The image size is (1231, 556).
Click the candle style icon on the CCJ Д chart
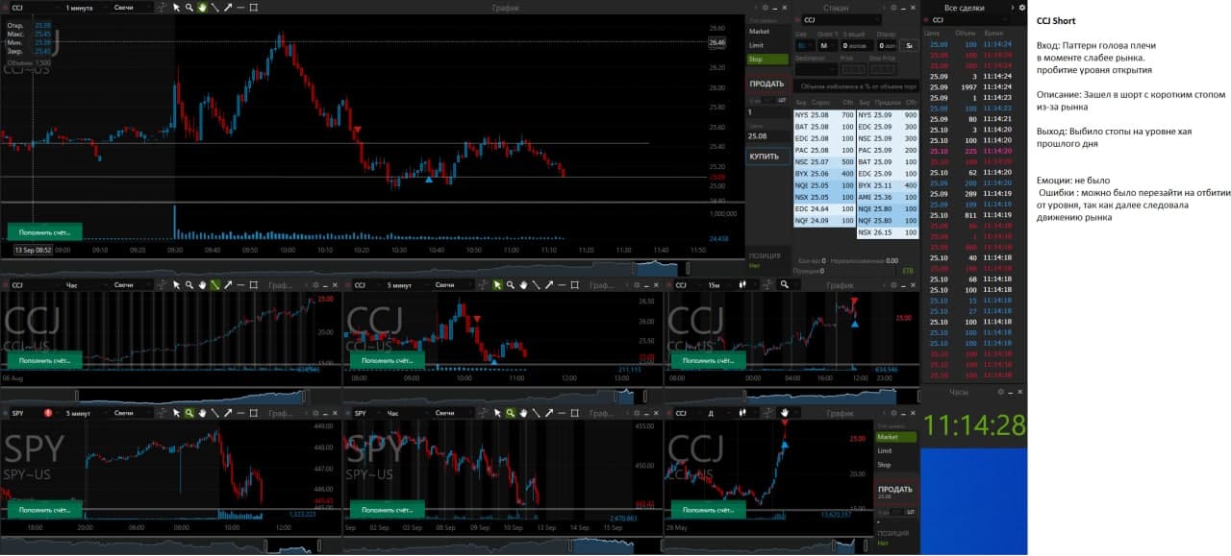743,413
